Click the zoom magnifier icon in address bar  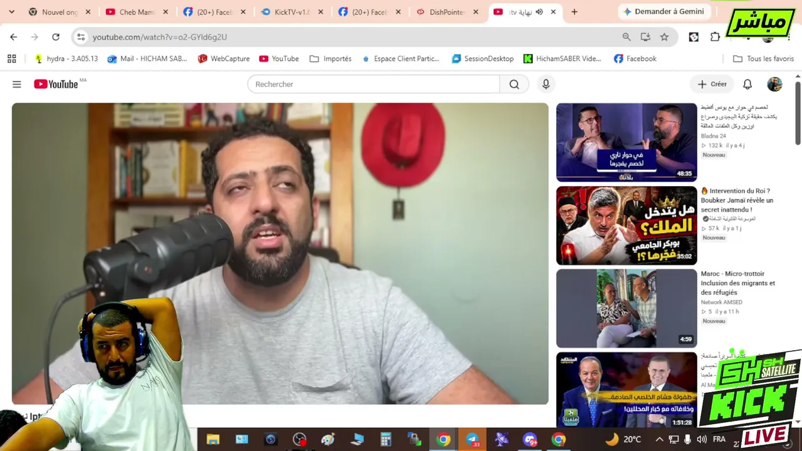click(x=627, y=37)
